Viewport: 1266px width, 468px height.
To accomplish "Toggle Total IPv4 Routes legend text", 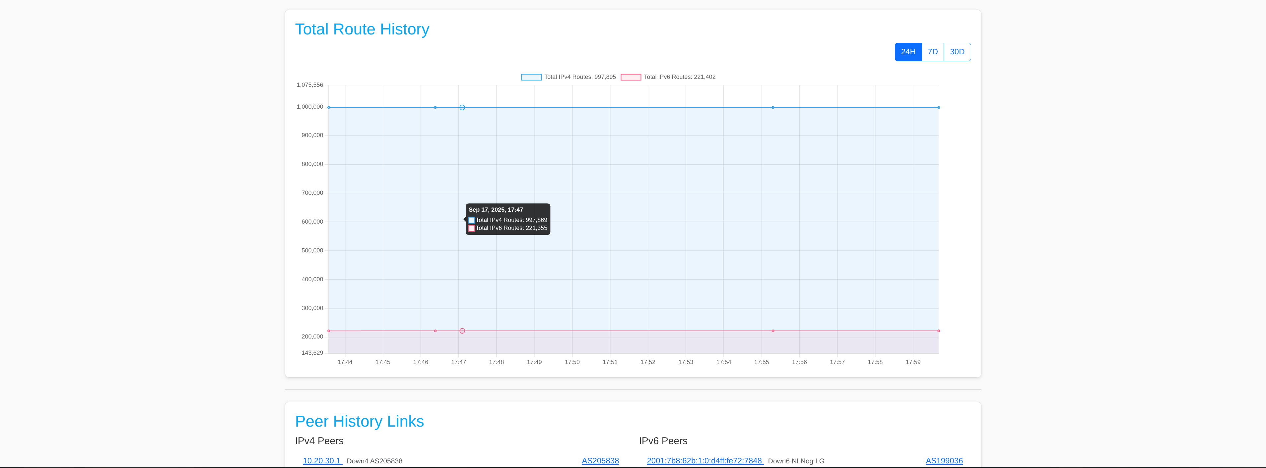I will pos(579,77).
